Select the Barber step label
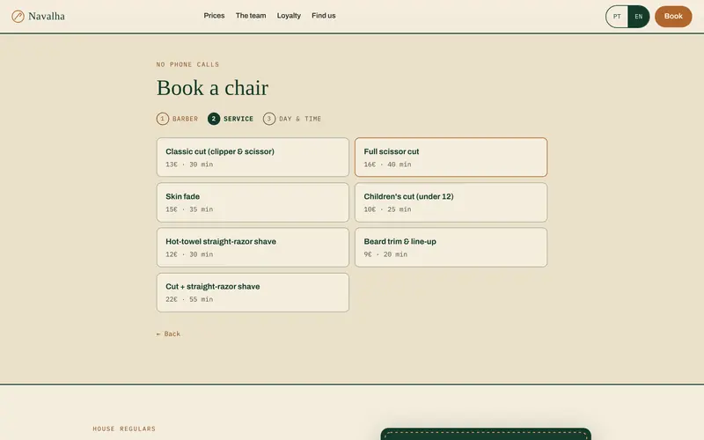 (185, 119)
